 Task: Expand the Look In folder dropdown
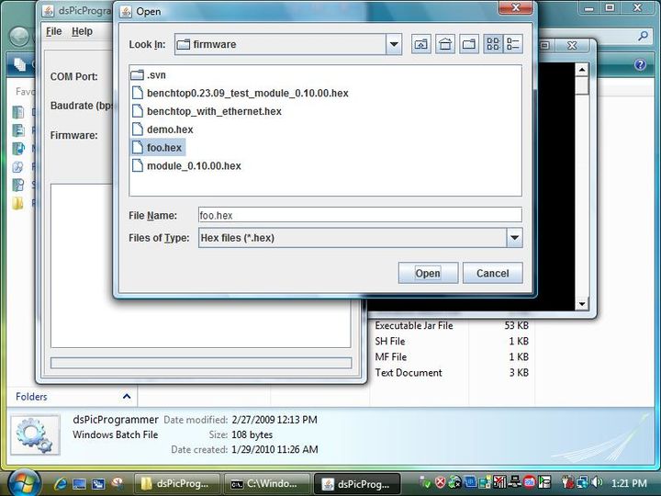[394, 44]
